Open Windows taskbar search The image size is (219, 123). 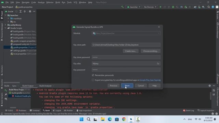coord(89,119)
